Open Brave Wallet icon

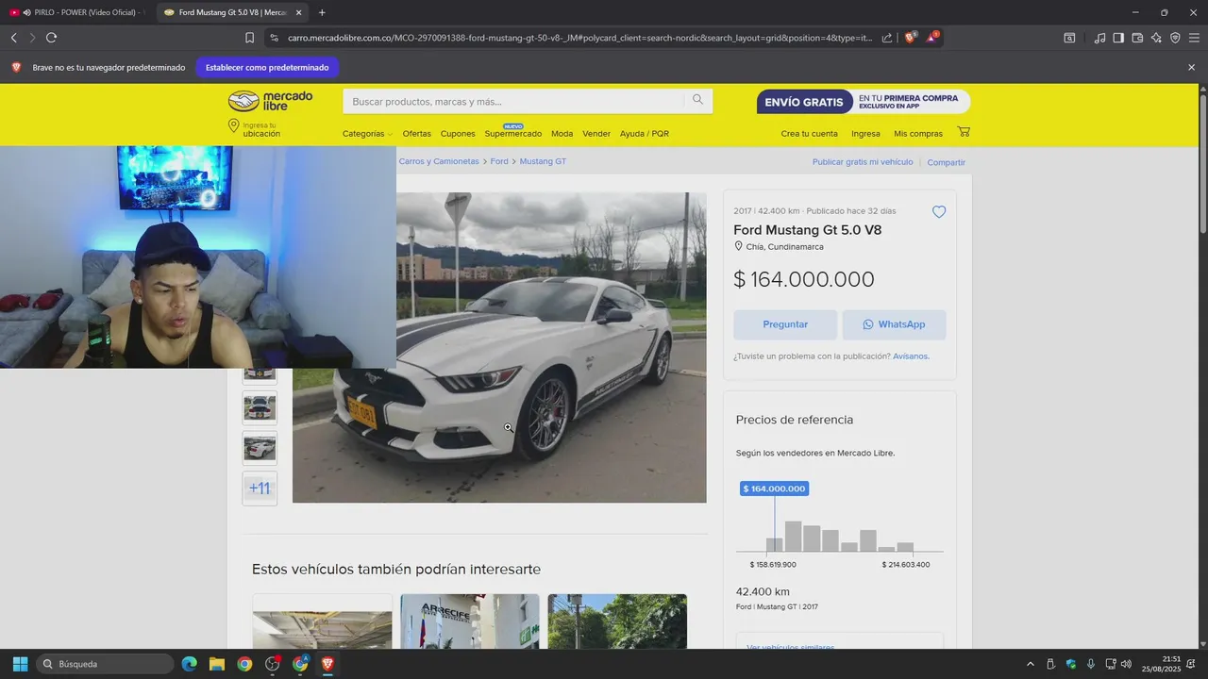(1137, 38)
